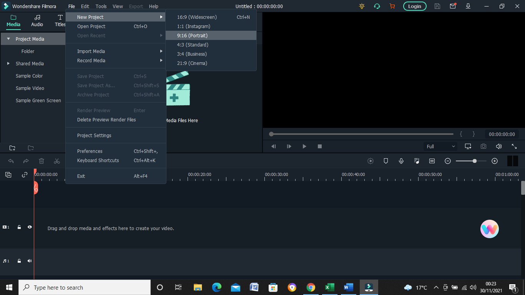525x295 pixels.
Task: Click the render preview icon
Action: coord(370,161)
